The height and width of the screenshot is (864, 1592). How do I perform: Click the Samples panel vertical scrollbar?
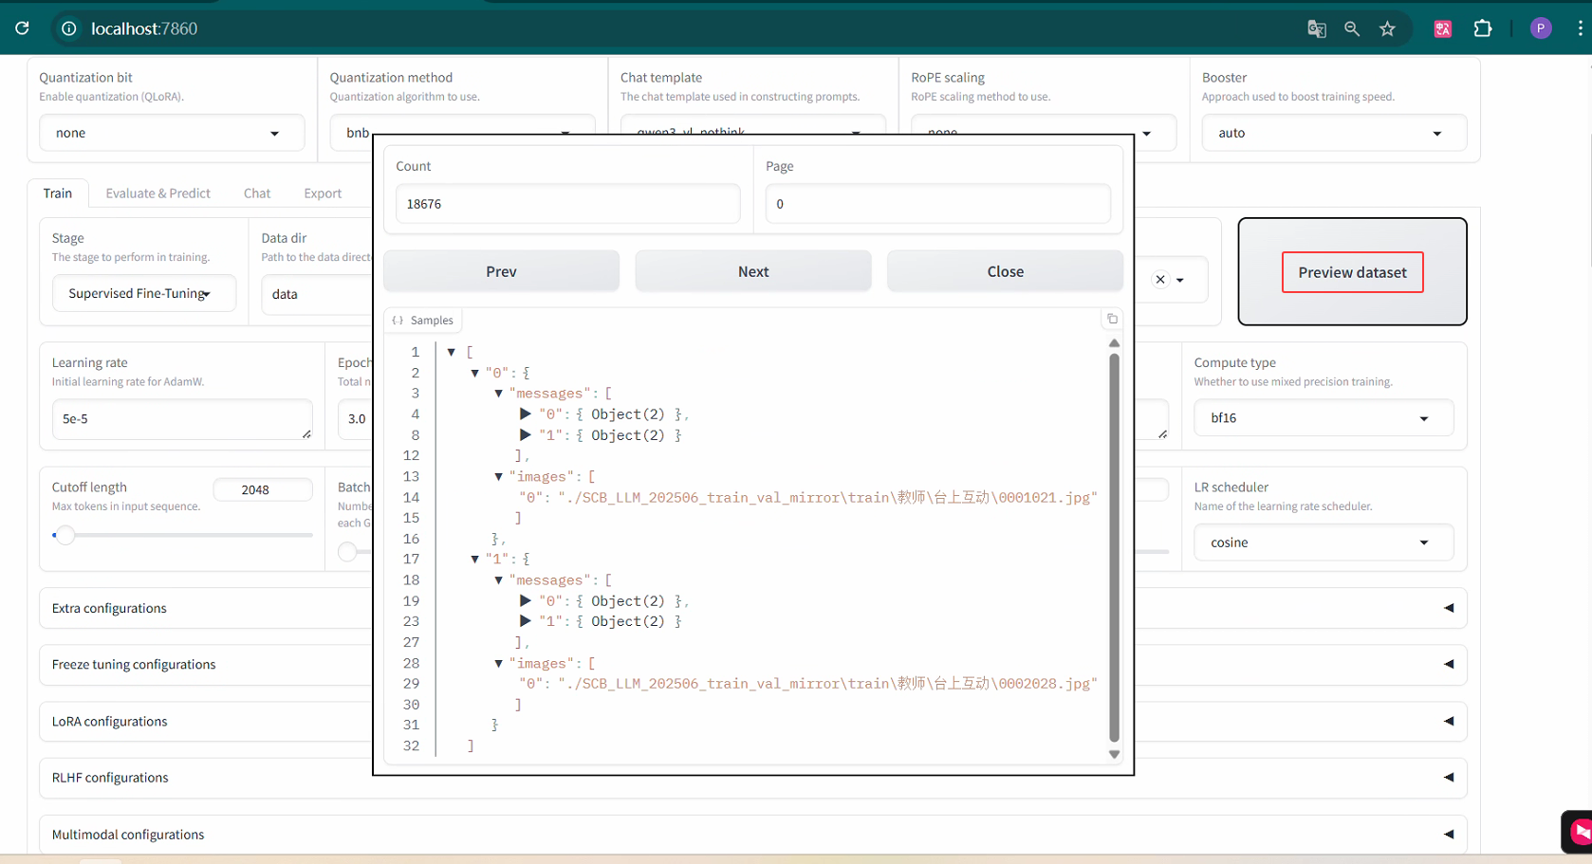click(1114, 548)
